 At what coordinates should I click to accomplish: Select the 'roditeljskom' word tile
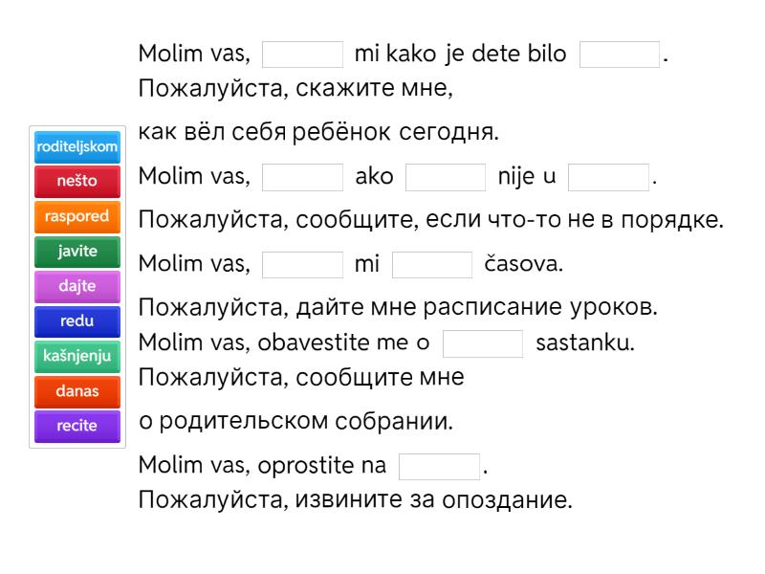[x=76, y=146]
